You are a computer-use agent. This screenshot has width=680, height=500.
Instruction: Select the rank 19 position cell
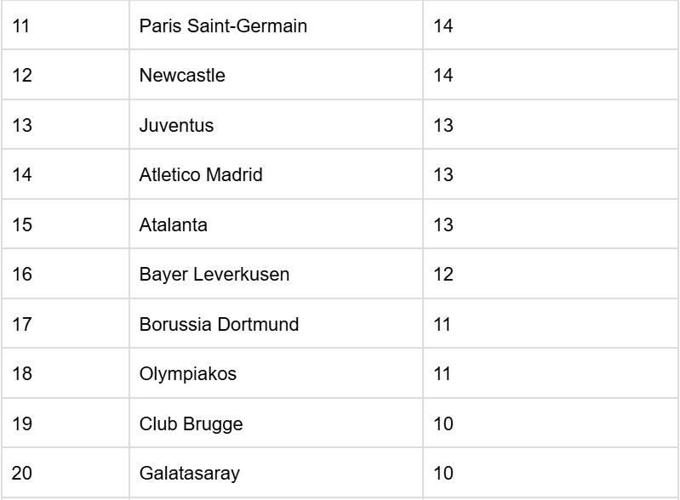pyautogui.click(x=22, y=424)
